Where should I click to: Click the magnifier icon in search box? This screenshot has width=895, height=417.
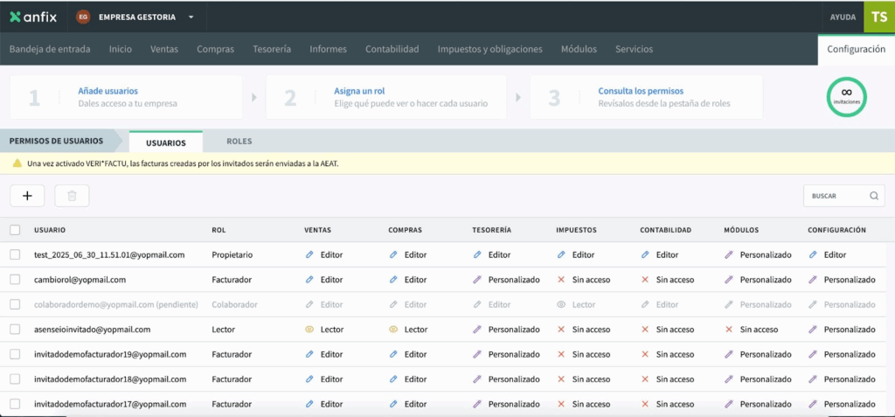[x=873, y=196]
